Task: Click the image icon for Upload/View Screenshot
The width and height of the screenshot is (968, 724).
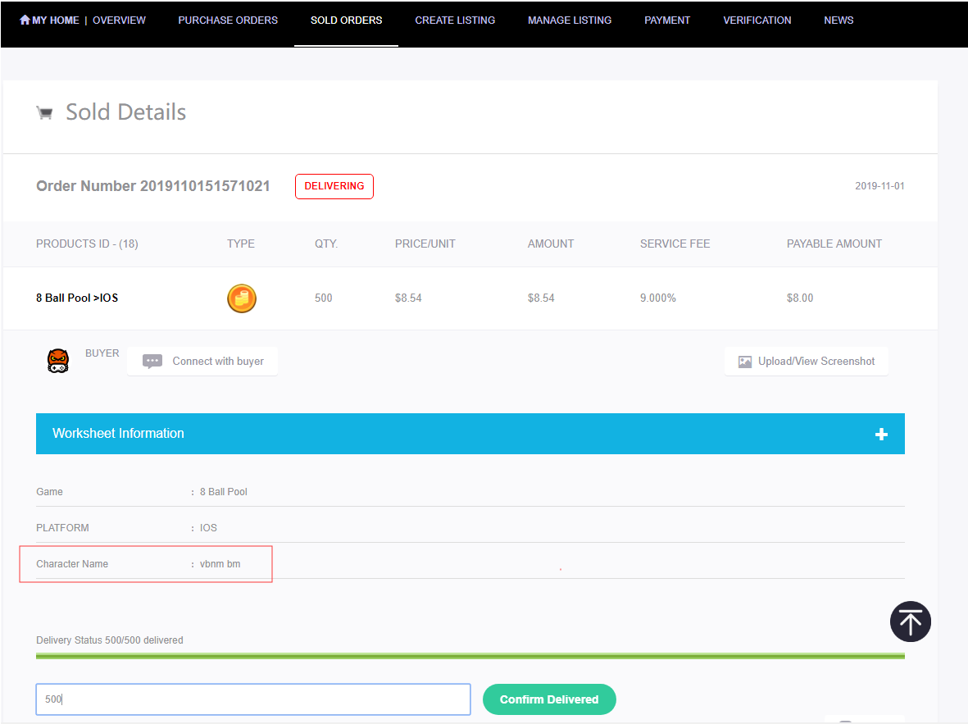Action: point(745,362)
